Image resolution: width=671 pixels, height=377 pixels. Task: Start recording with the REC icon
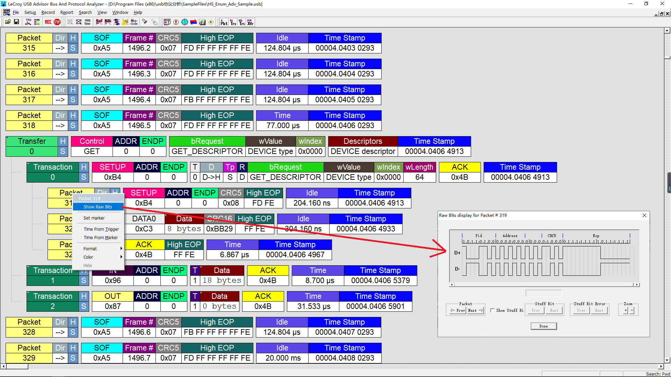[x=48, y=22]
